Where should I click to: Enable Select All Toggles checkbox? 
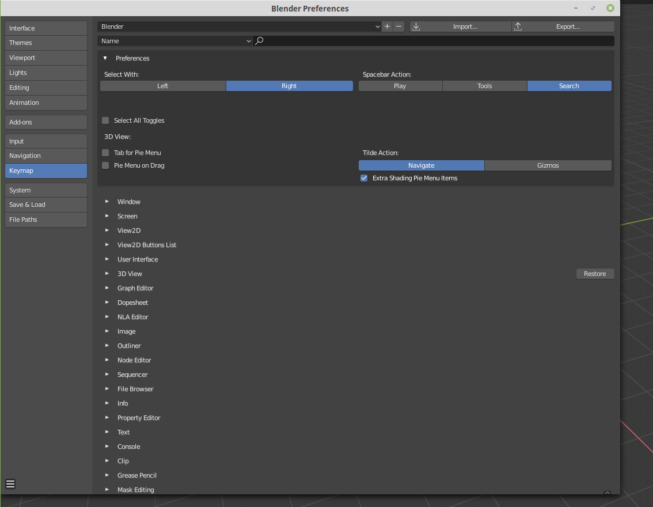pyautogui.click(x=105, y=120)
